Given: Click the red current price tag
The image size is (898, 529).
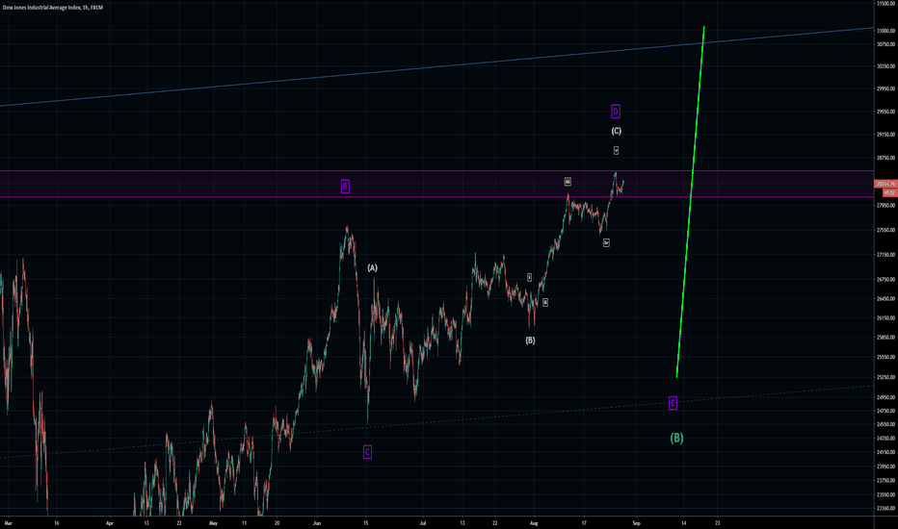Looking at the screenshot, I should [885, 184].
